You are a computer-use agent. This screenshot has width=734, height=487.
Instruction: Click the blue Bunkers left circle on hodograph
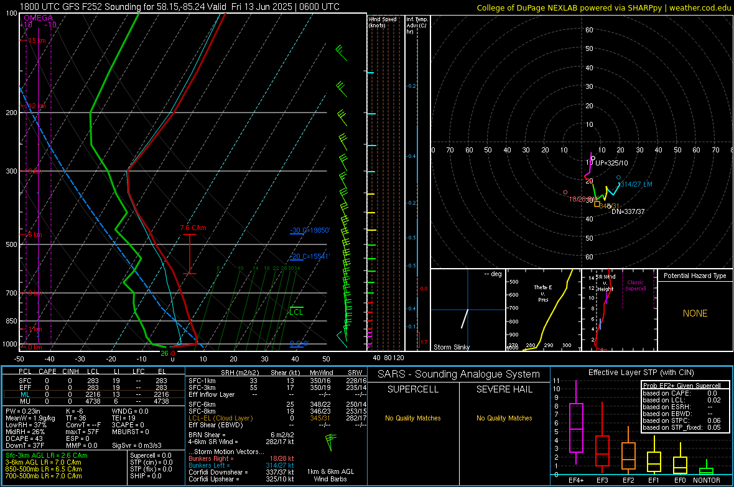tap(619, 177)
